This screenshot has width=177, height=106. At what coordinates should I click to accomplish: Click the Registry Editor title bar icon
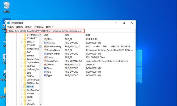[9, 23]
